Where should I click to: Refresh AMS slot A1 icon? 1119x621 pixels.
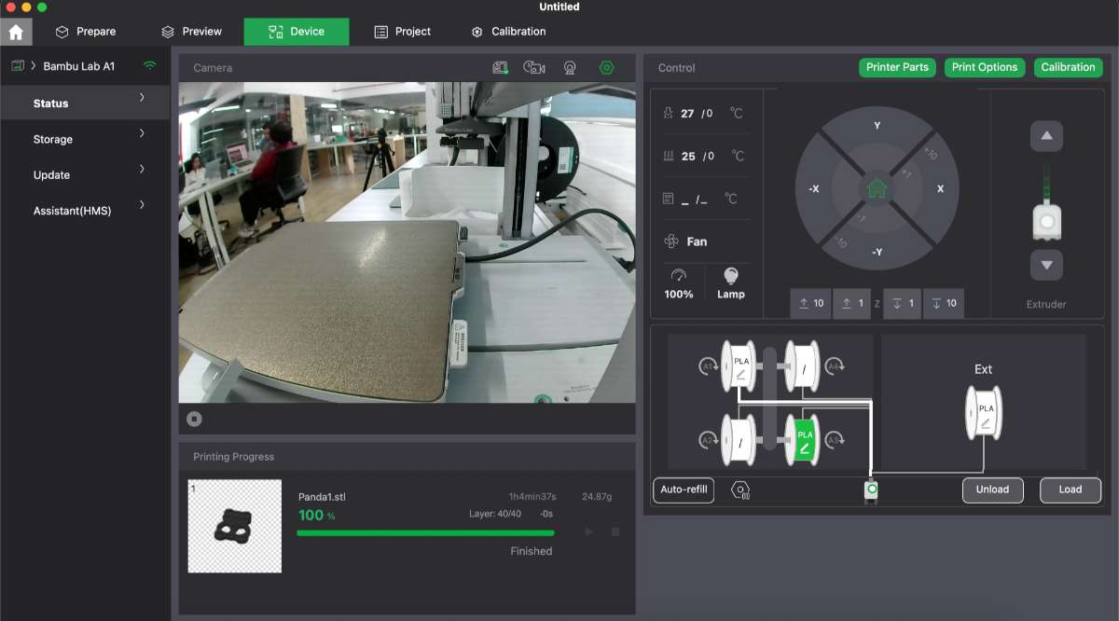[707, 367]
